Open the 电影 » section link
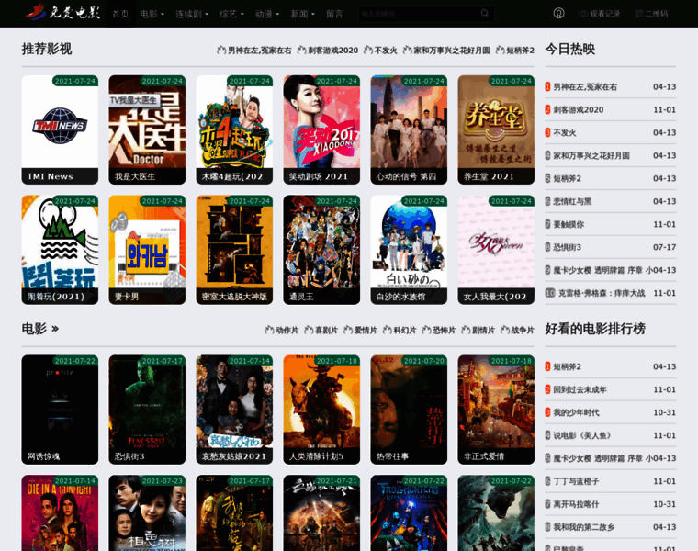698x551 pixels. (40, 329)
